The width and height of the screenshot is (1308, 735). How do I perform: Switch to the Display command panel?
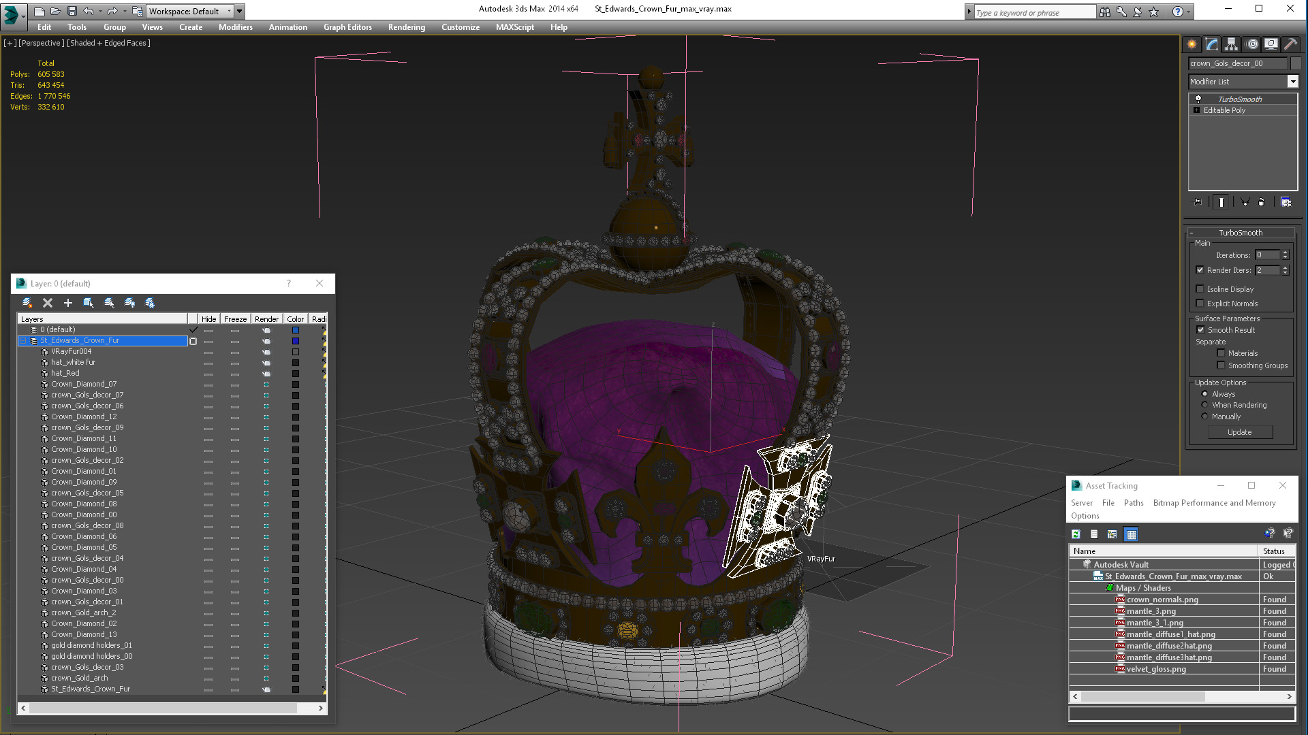click(x=1271, y=44)
